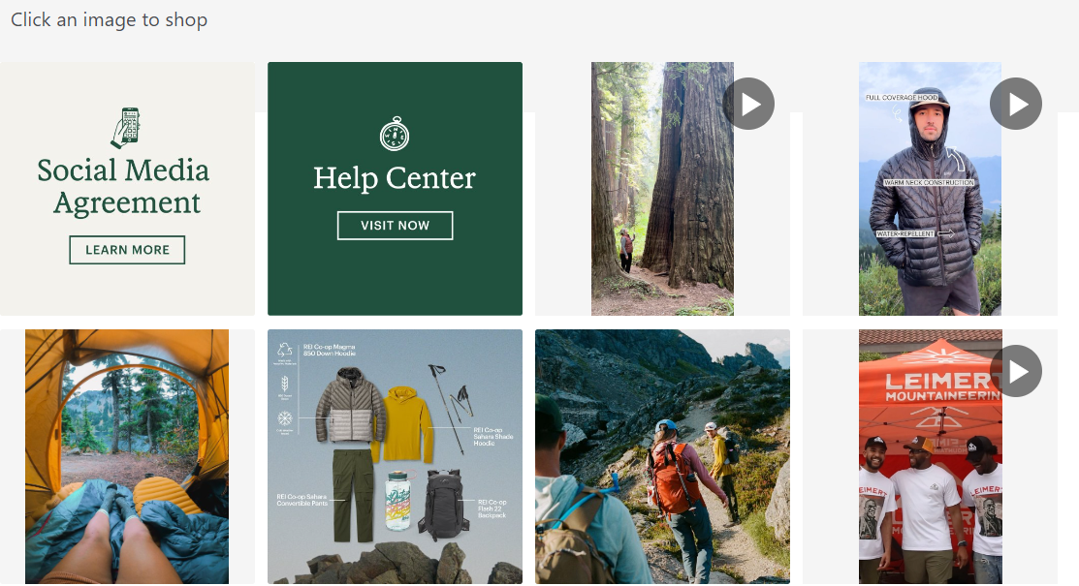This screenshot has height=586, width=1079.
Task: Click the compass icon above Help Center
Action: pos(395,134)
